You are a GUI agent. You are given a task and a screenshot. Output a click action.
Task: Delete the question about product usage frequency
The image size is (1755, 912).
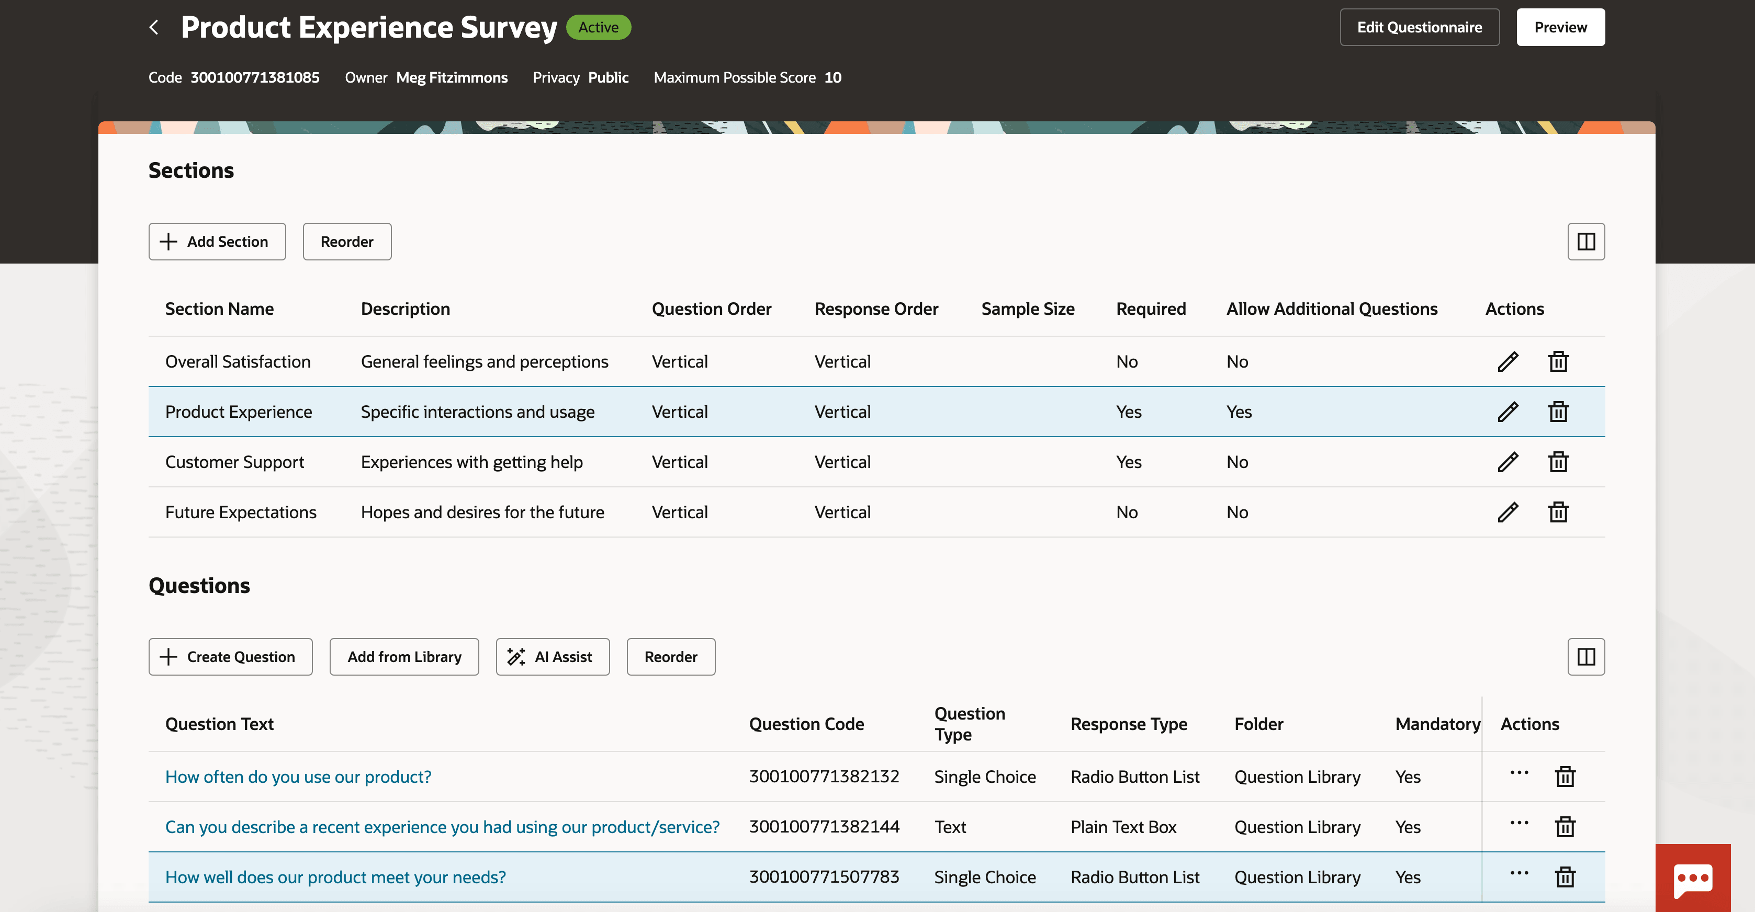pyautogui.click(x=1564, y=776)
